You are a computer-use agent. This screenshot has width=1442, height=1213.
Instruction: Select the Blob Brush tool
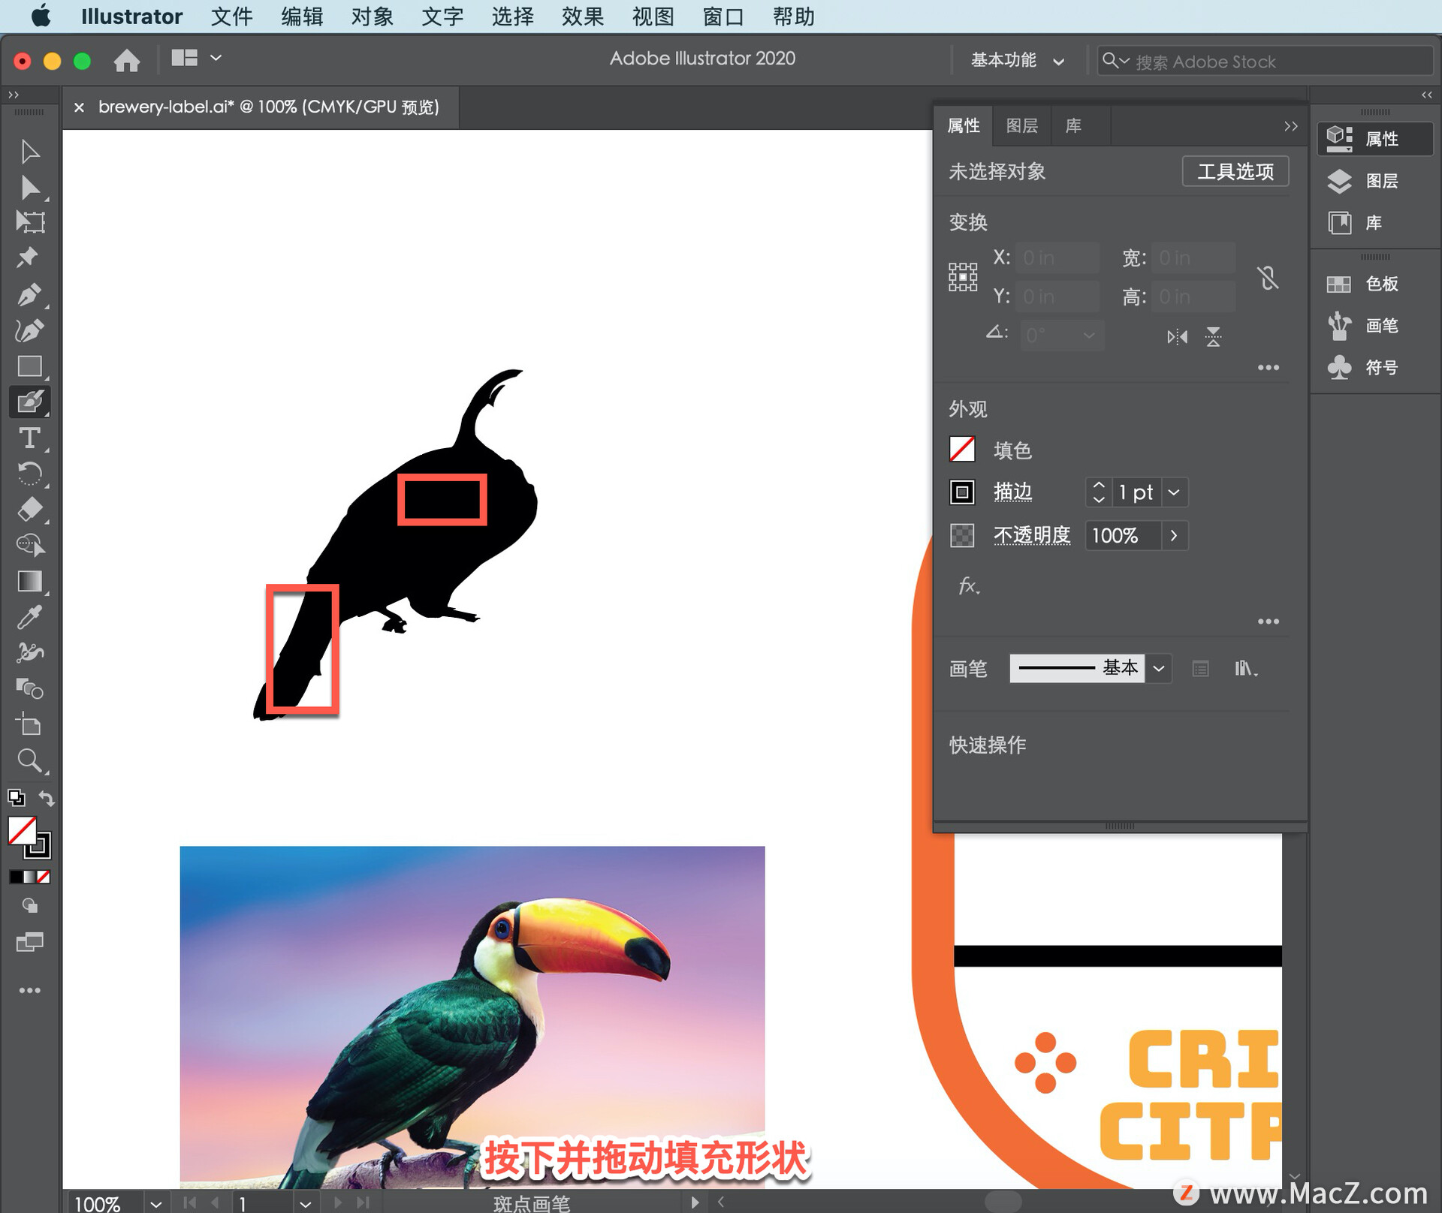29,402
